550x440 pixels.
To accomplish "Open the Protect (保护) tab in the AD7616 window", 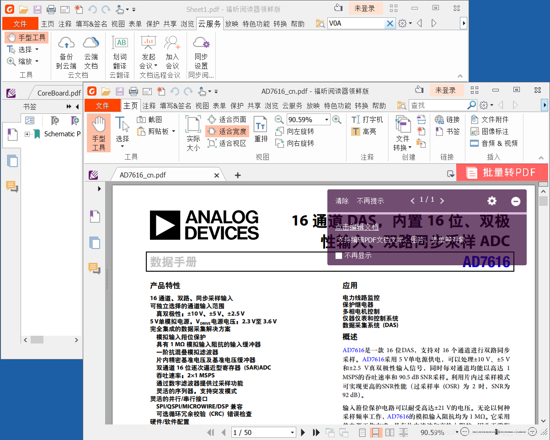I will [237, 106].
